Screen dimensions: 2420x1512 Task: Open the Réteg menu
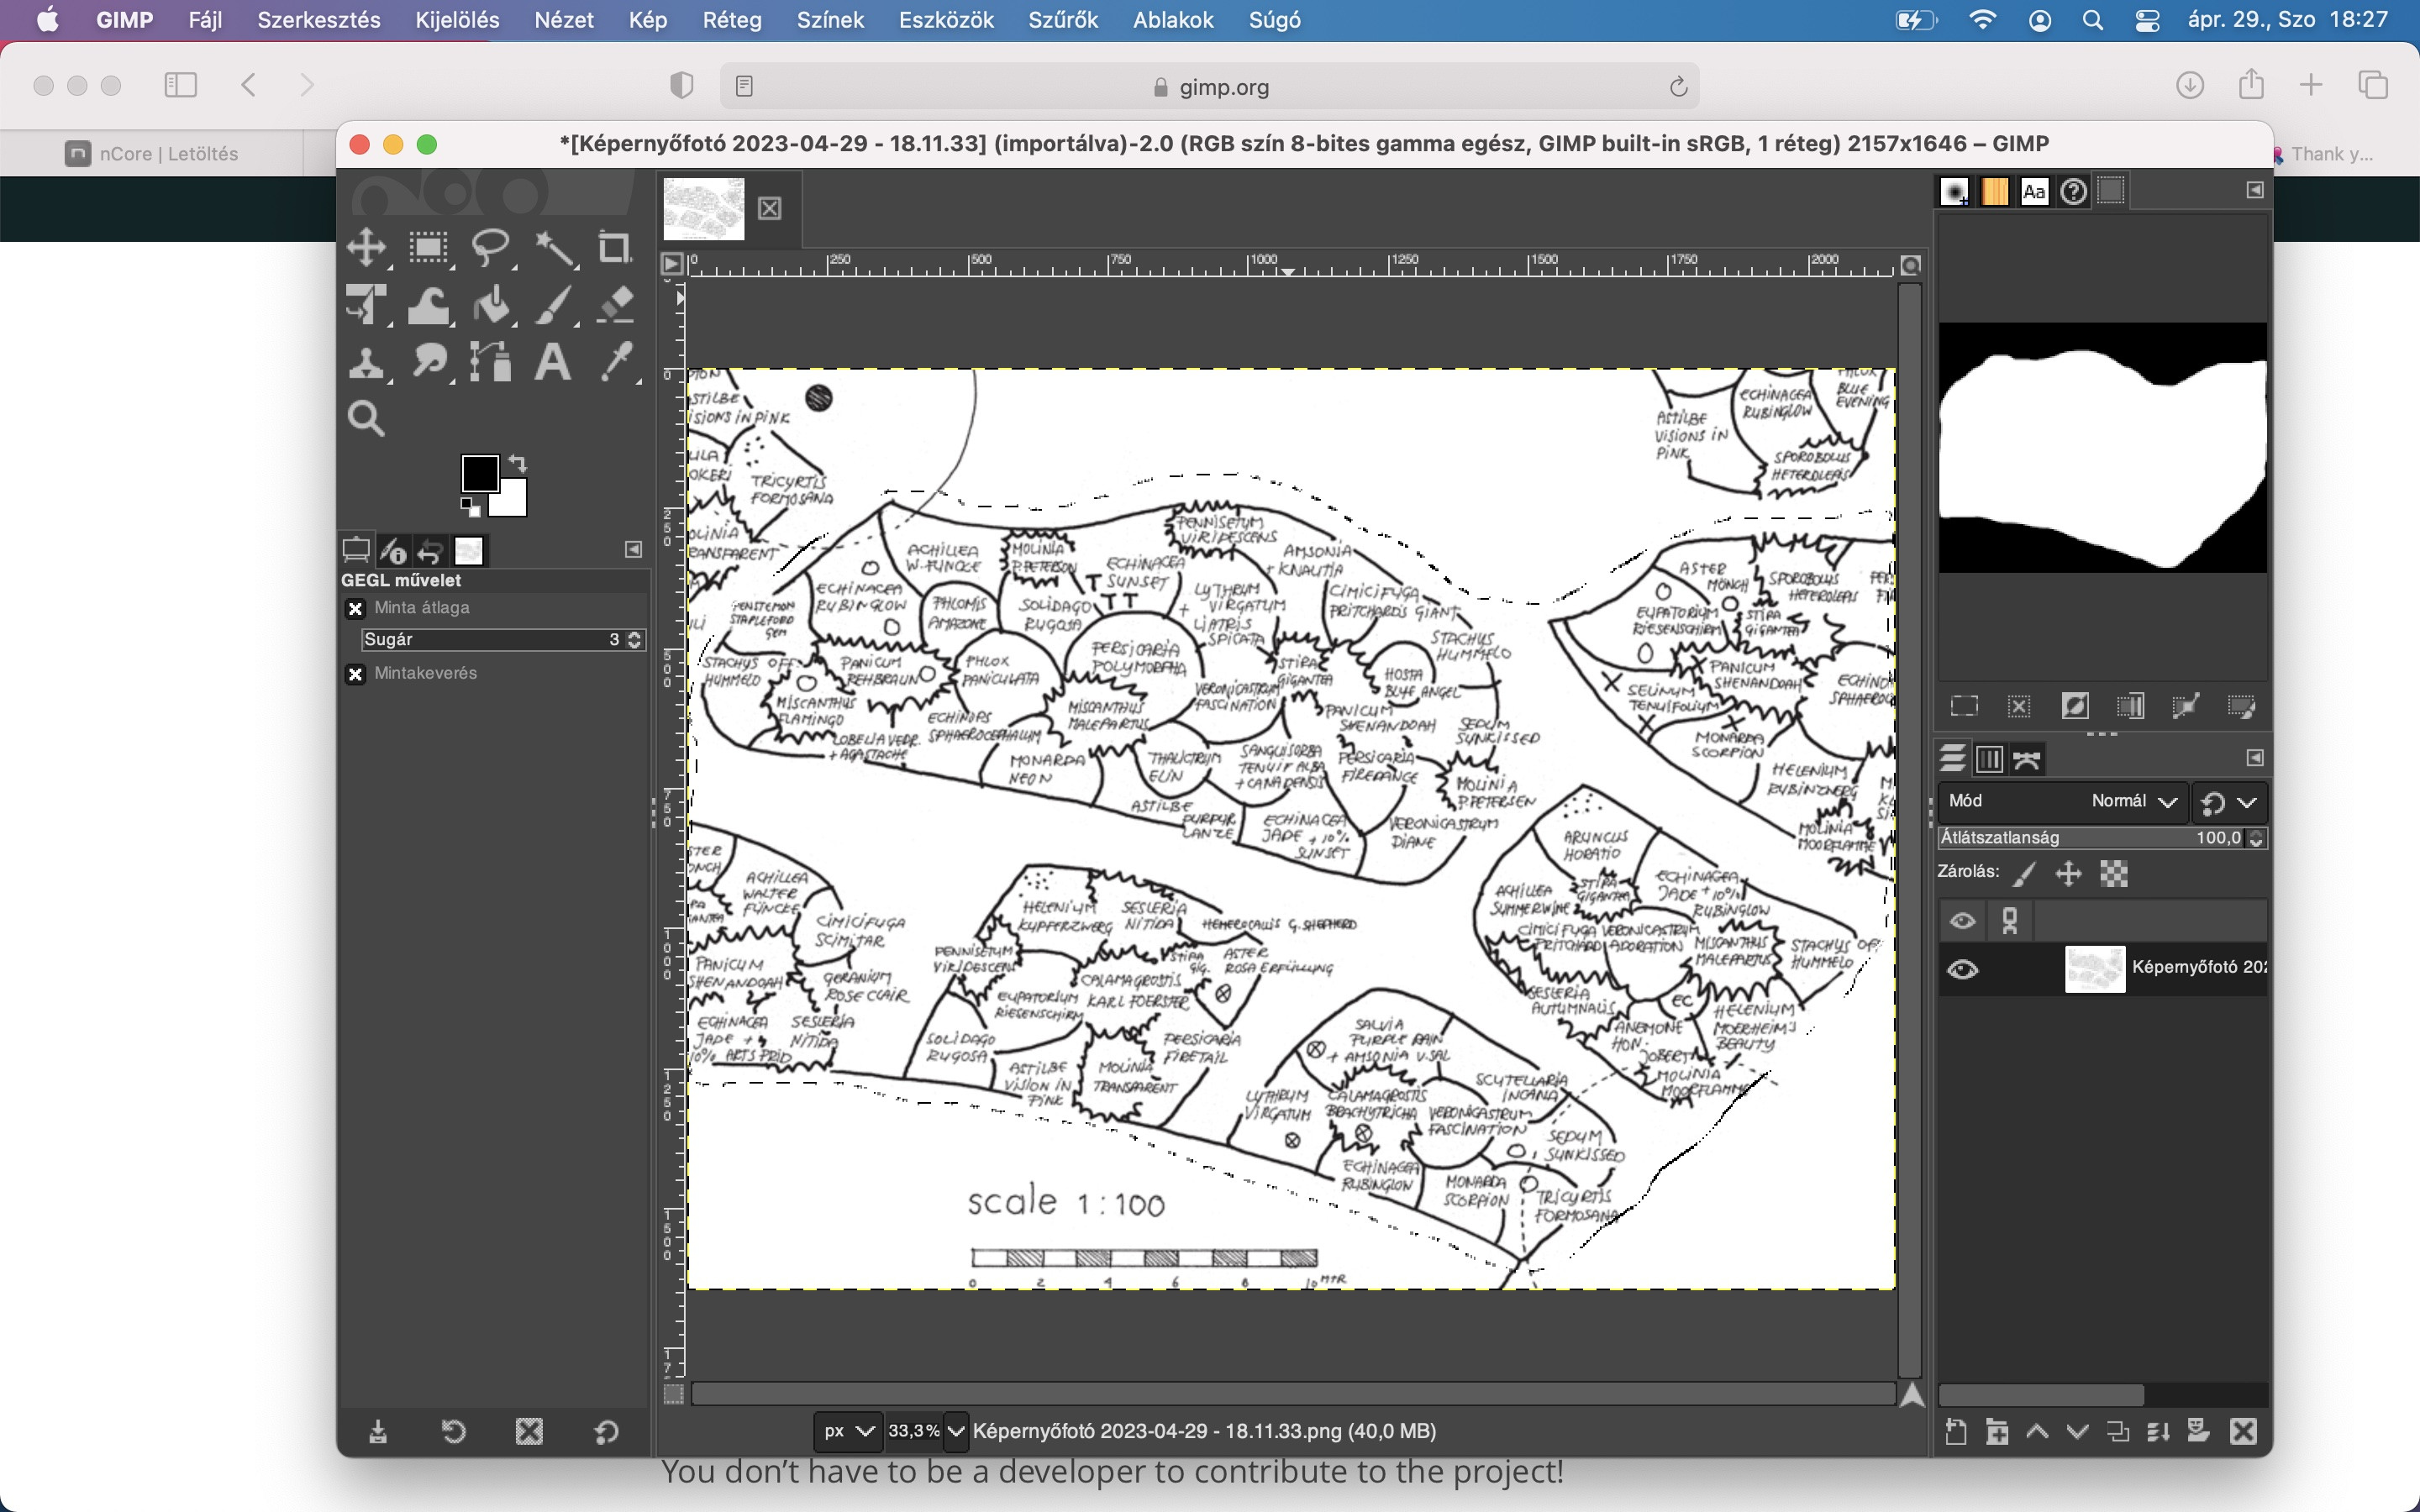[731, 20]
